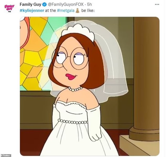The height and width of the screenshot is (157, 168).
Task: Click the pearl necklace in the image
Action: [x=75, y=89]
